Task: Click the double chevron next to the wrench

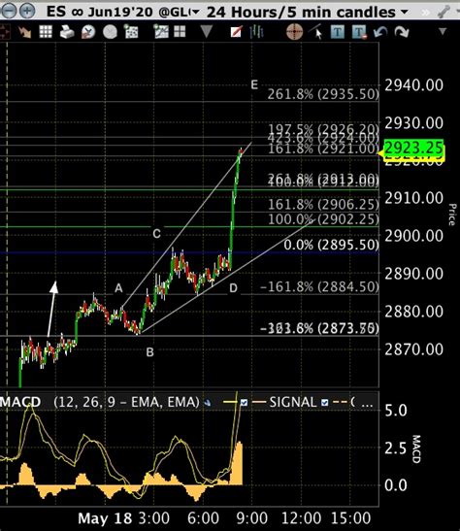Action: point(426,13)
